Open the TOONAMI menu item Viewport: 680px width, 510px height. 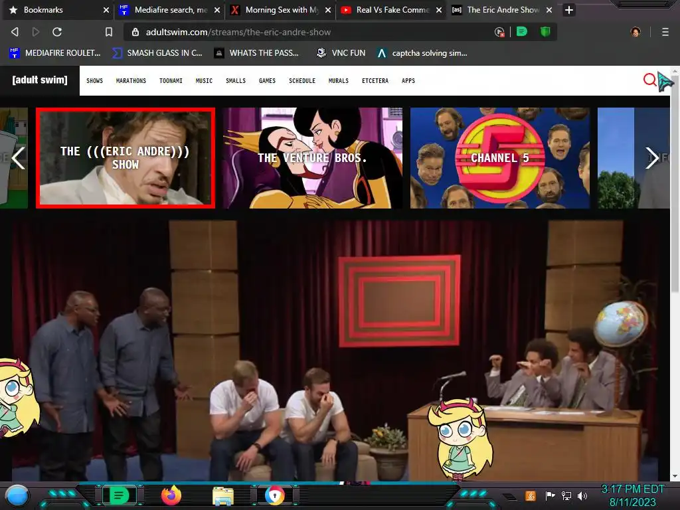coord(171,80)
